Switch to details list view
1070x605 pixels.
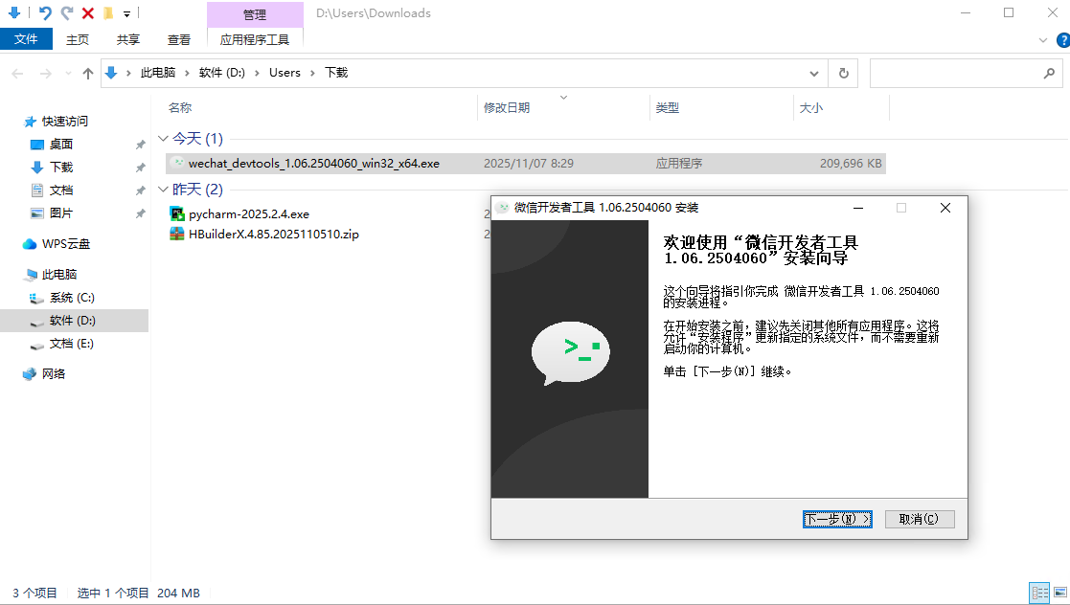[1038, 594]
